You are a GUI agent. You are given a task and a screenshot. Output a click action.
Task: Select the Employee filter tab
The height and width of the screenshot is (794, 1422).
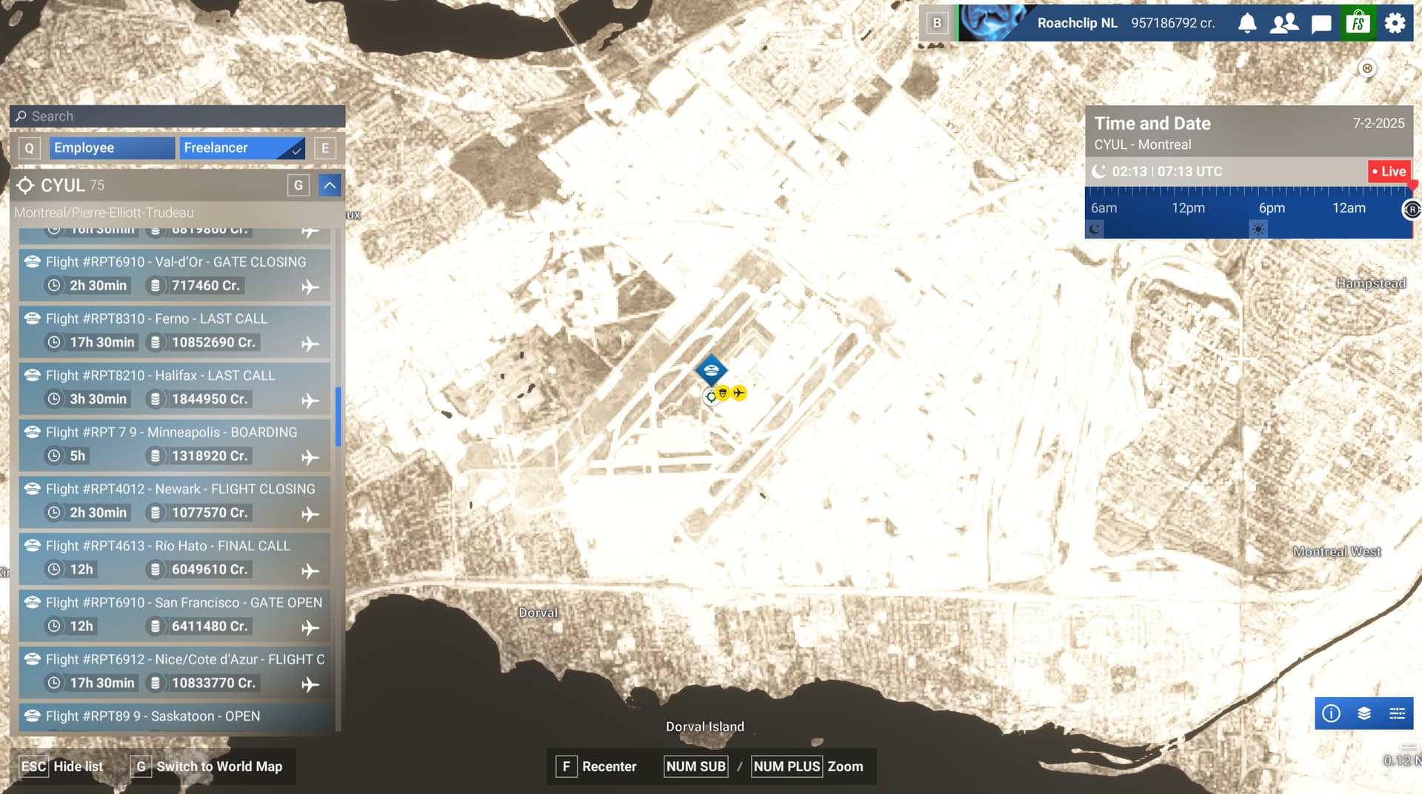tap(113, 147)
